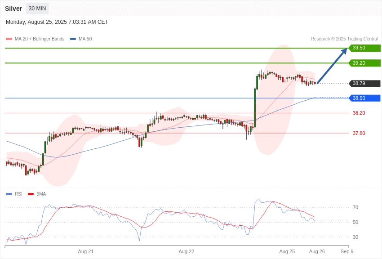The width and height of the screenshot is (382, 259).
Task: Click the Research © 2025 Trading Central credit
Action: pyautogui.click(x=344, y=39)
